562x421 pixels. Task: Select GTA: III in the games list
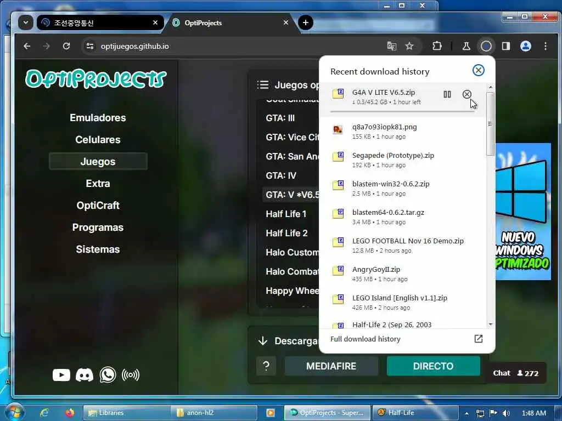pyautogui.click(x=280, y=118)
